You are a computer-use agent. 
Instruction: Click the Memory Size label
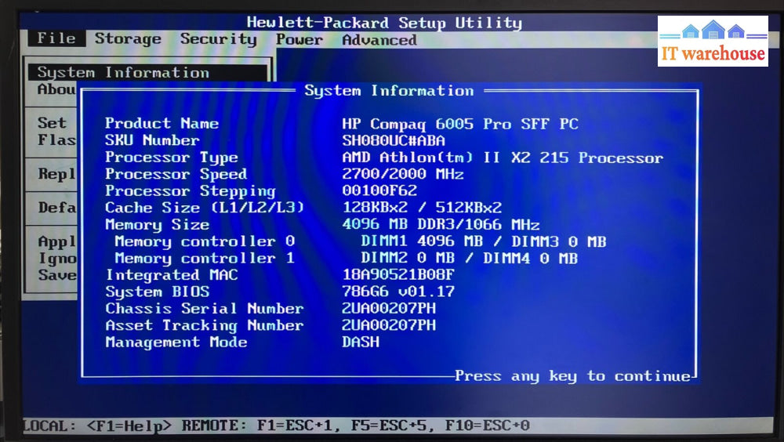pos(157,224)
